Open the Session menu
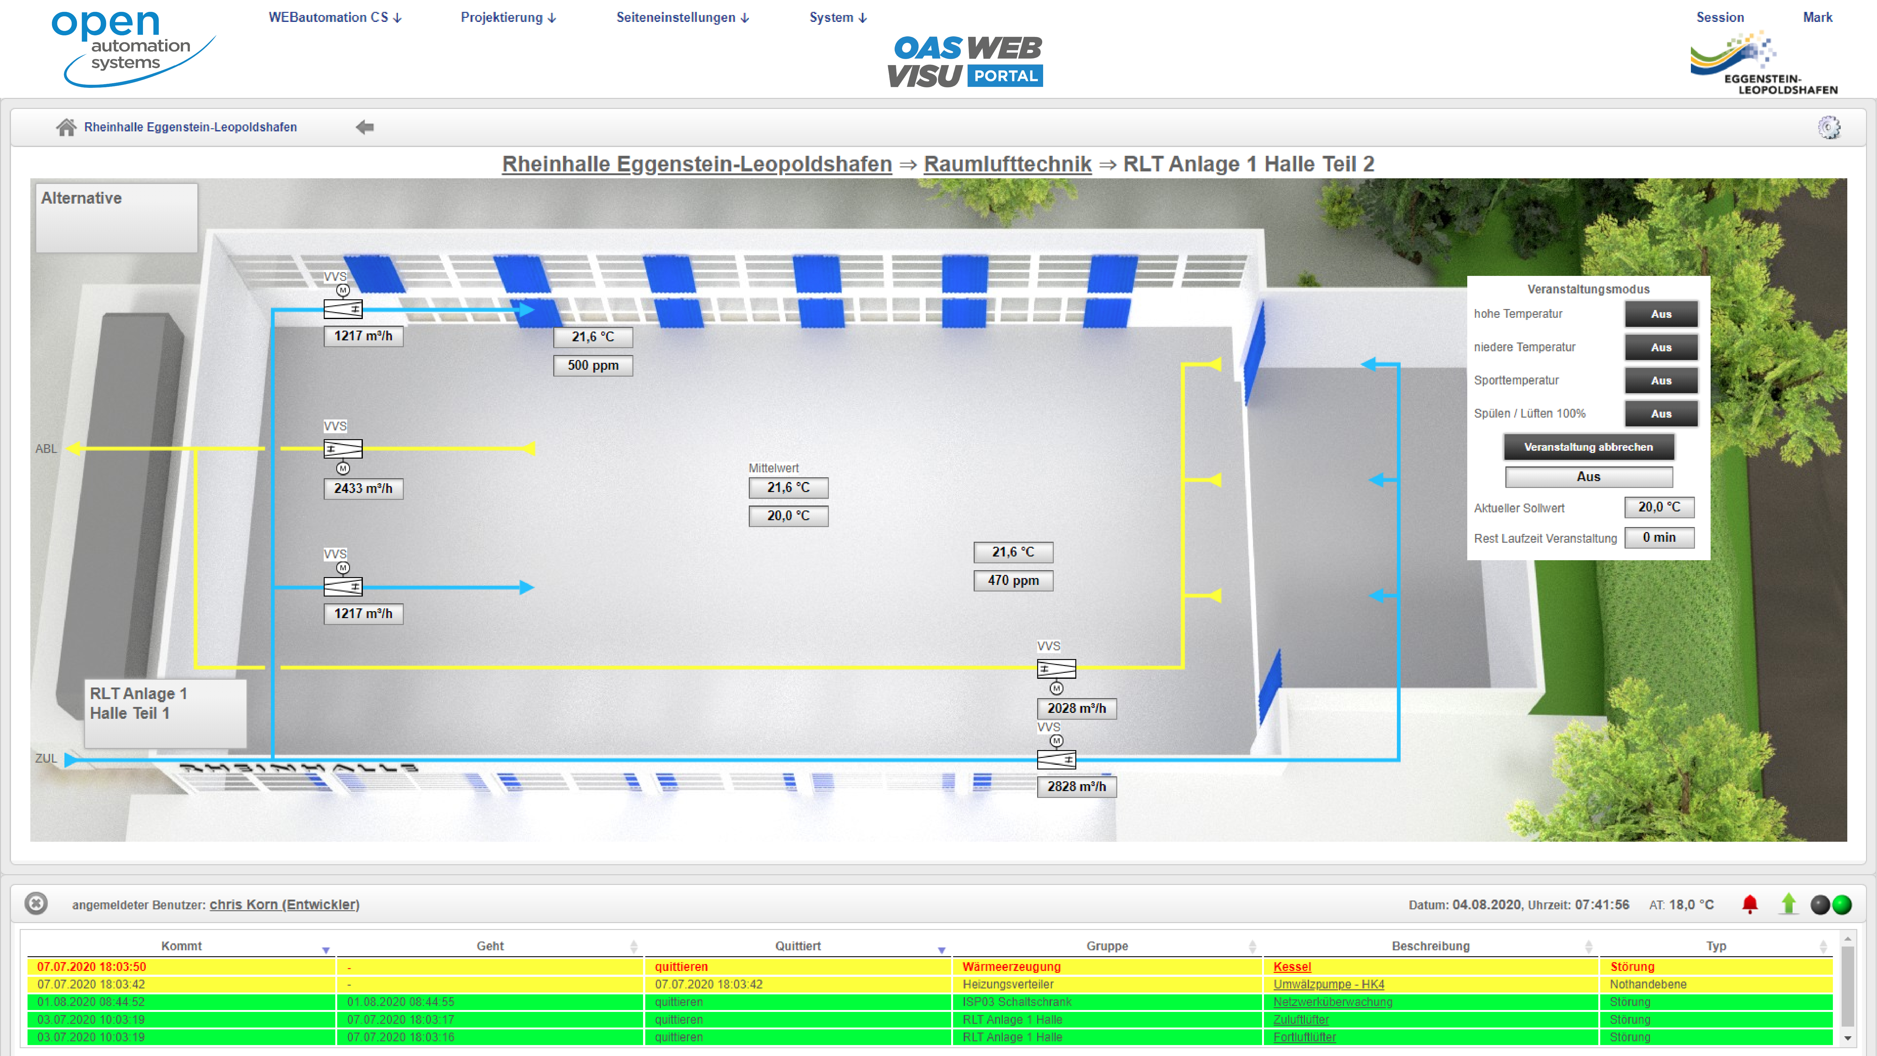 click(x=1720, y=18)
